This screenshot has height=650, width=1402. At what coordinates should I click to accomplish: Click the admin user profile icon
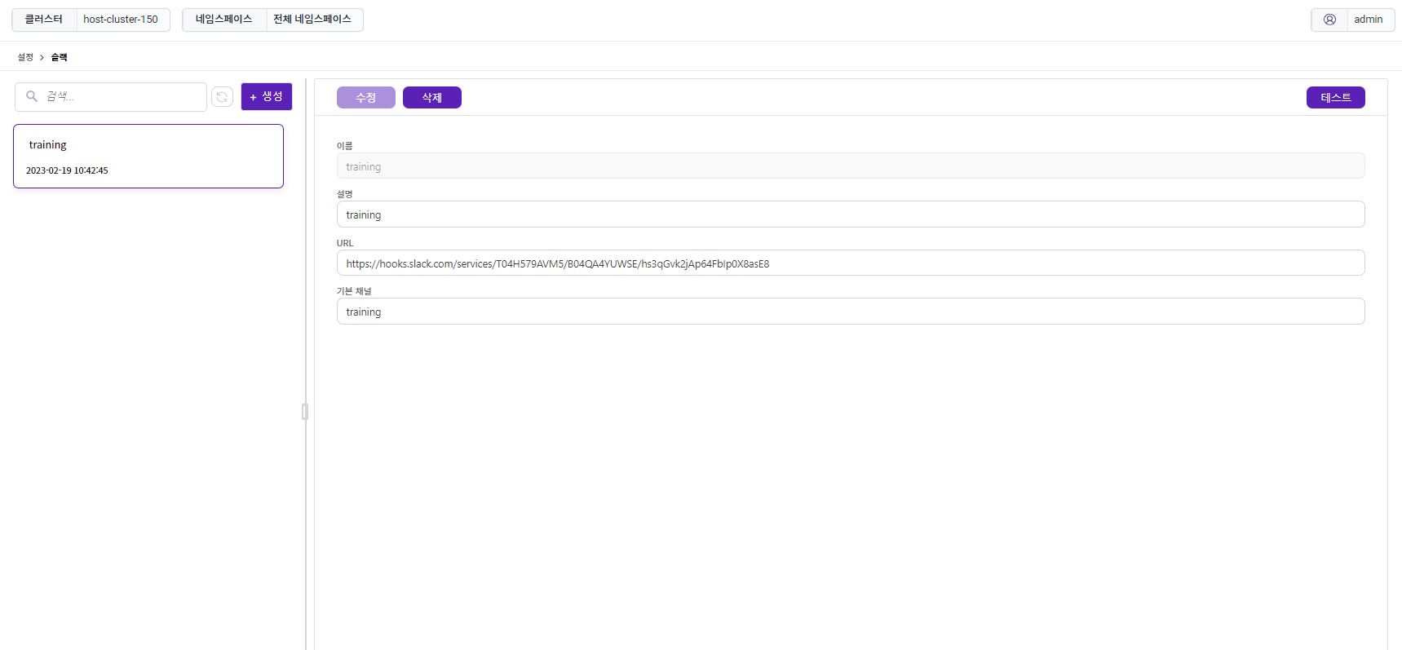[x=1329, y=20]
